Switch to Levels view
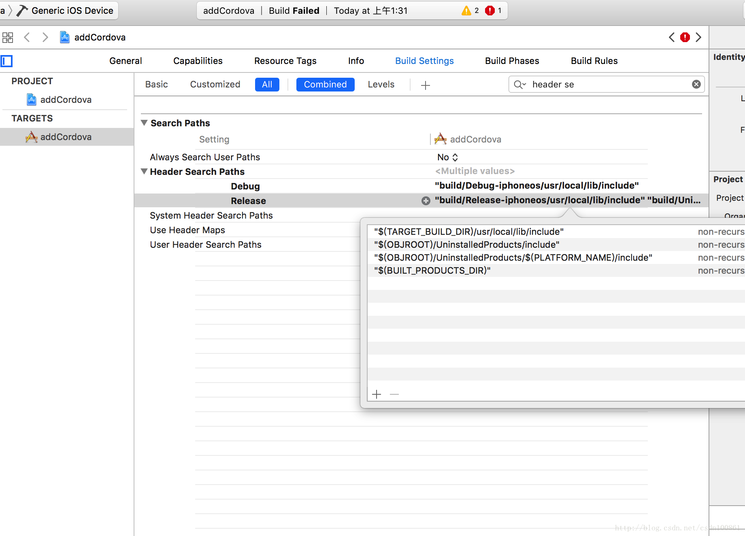 coord(381,84)
